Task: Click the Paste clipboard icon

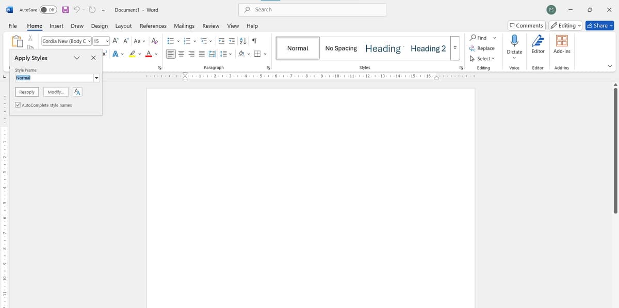Action: click(17, 41)
